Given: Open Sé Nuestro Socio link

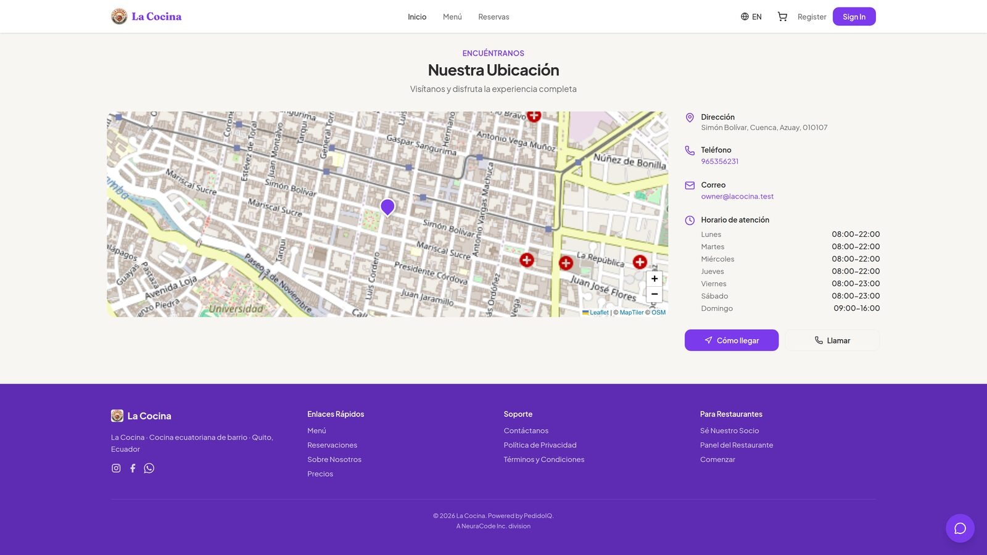Looking at the screenshot, I should coord(729,430).
